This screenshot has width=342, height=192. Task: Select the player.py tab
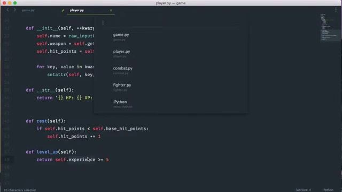[77, 10]
